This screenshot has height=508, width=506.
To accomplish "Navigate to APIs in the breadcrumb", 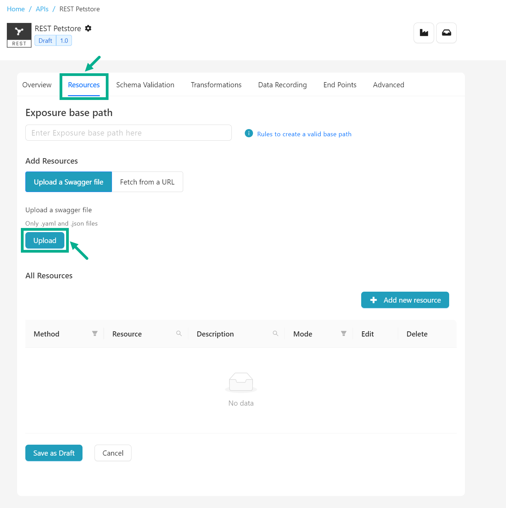I will click(x=42, y=9).
